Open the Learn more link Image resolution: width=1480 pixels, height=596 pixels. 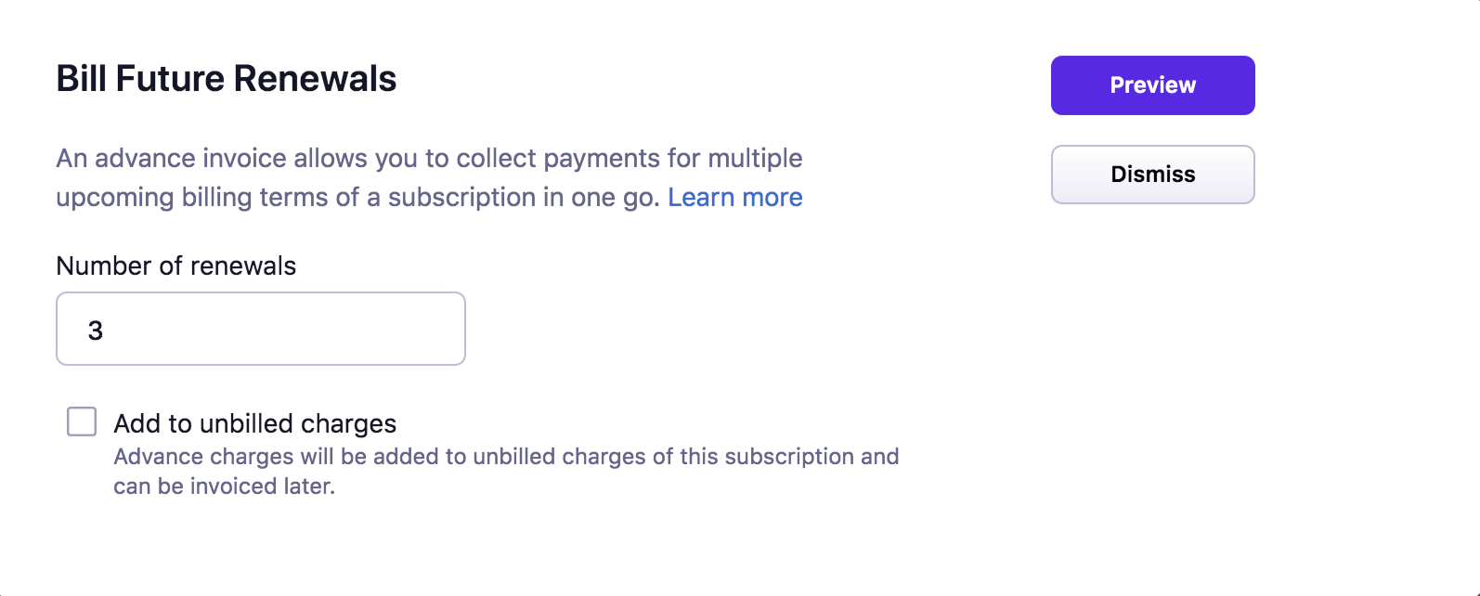[734, 198]
